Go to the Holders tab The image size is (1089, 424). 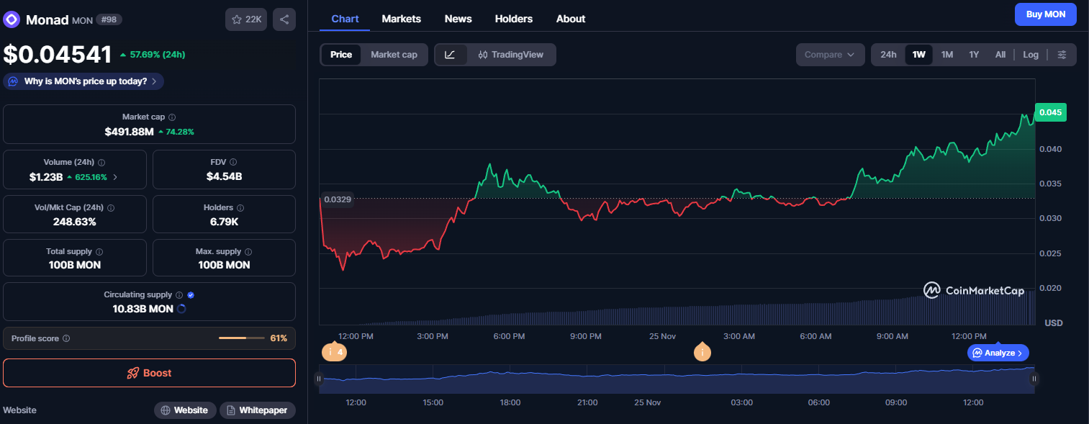coord(514,19)
